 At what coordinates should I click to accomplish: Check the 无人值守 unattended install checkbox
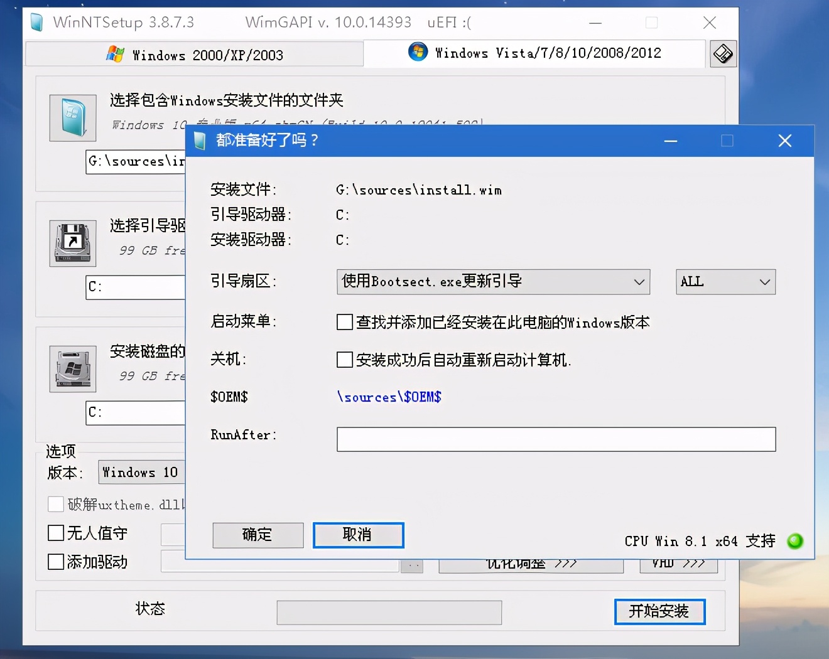[x=55, y=533]
